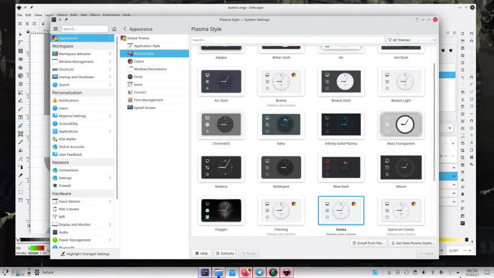The height and width of the screenshot is (278, 494).
Task: Open Firewall settings
Action: click(x=83, y=186)
